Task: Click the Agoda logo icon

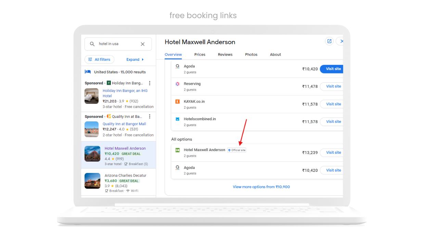Action: coord(178,67)
